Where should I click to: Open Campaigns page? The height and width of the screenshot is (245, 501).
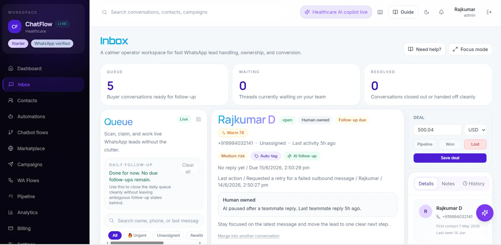tap(44, 164)
